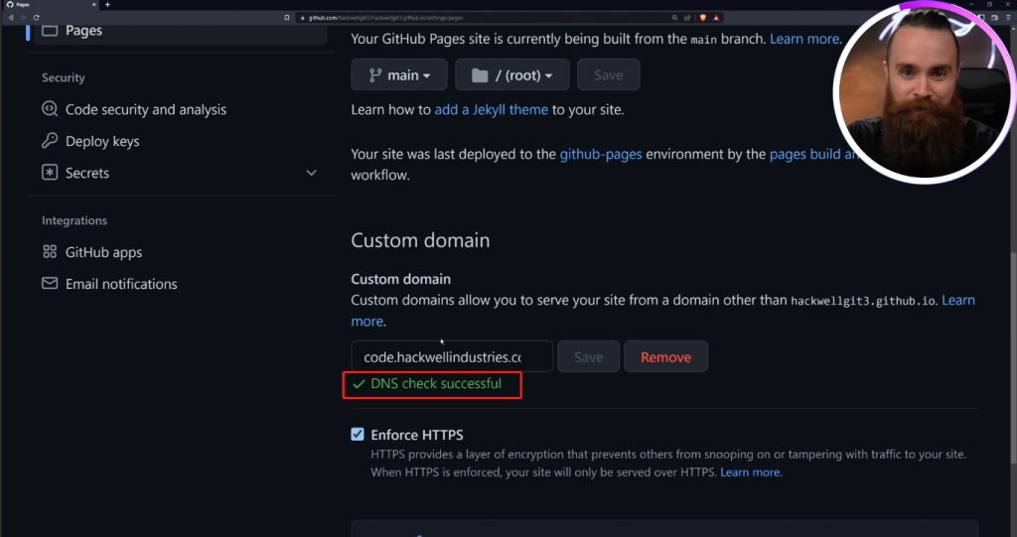1017x537 pixels.
Task: Click the Secrets asterisk icon
Action: point(50,173)
